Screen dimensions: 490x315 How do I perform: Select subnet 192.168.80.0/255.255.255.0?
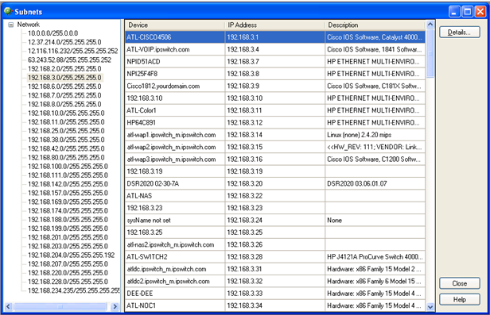(66, 157)
